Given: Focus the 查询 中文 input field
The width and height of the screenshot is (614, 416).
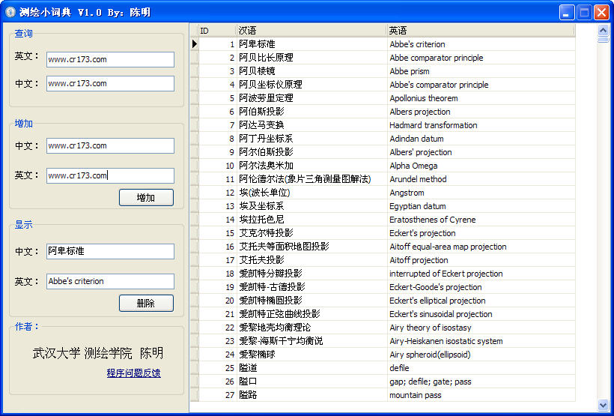Looking at the screenshot, I should click(110, 83).
